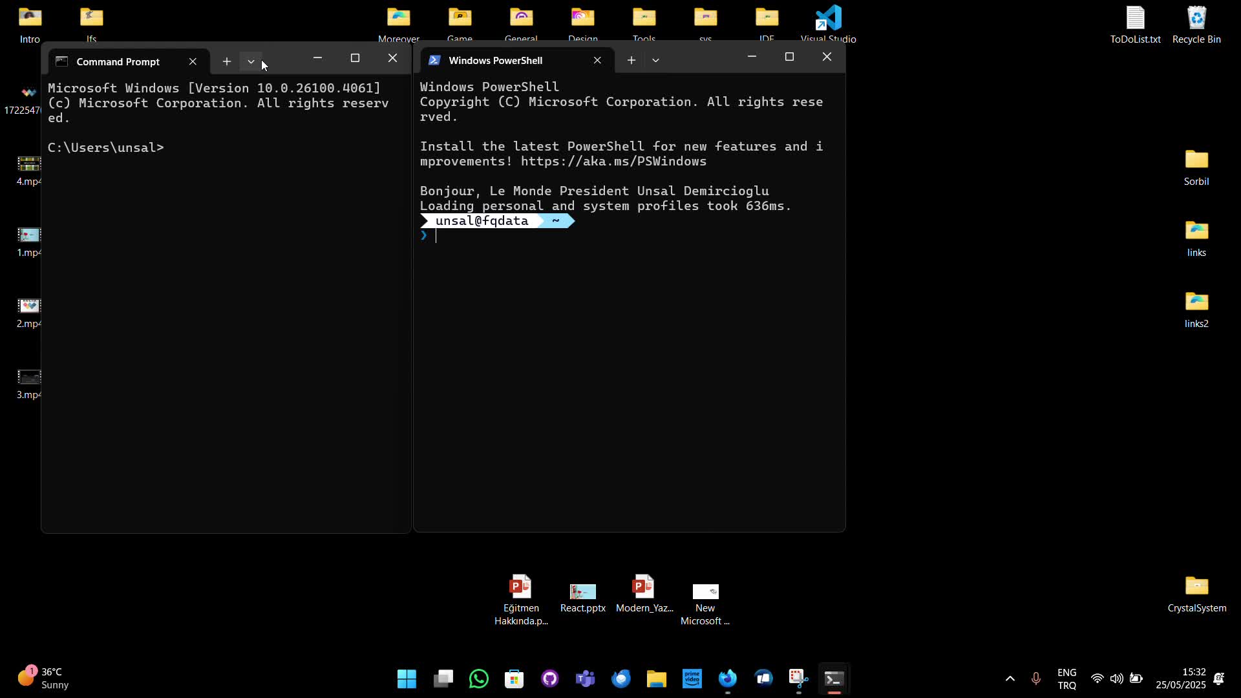Select the Recycle Bin icon
1241x698 pixels.
1196,25
